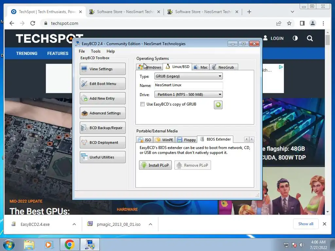Image resolution: width=335 pixels, height=251 pixels.
Task: Switch to the Mac tab
Action: (x=201, y=67)
